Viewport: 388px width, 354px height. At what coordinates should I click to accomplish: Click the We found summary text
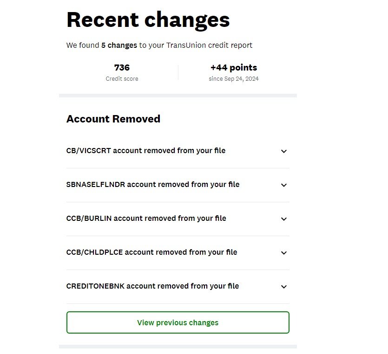click(x=83, y=45)
